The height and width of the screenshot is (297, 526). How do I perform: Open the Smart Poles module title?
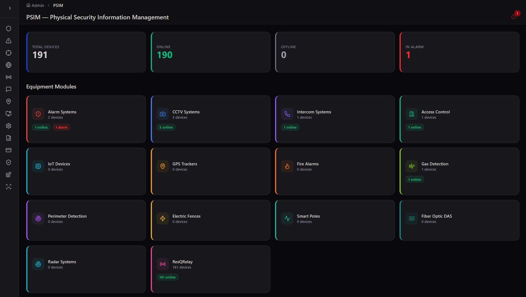(308, 216)
